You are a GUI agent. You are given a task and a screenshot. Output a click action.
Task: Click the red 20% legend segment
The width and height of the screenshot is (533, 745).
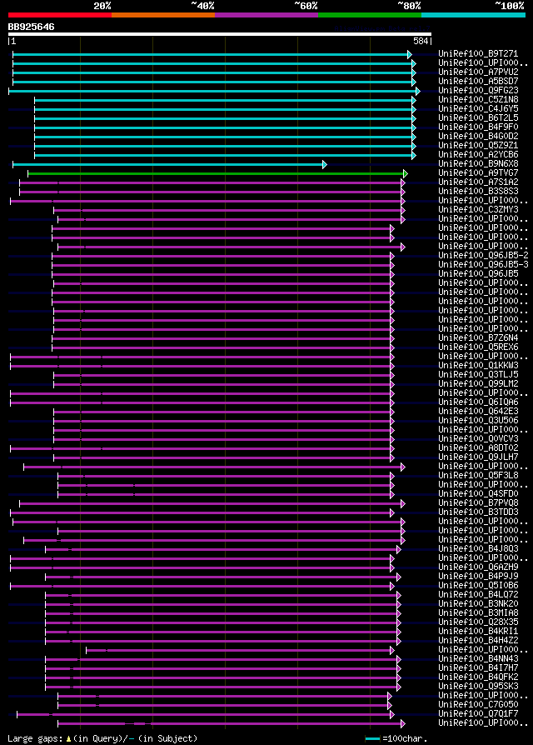click(60, 15)
